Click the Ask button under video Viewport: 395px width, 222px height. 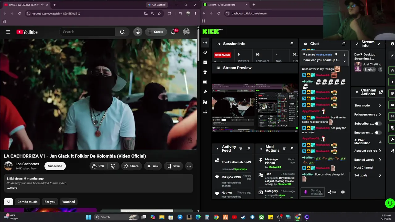(152, 166)
